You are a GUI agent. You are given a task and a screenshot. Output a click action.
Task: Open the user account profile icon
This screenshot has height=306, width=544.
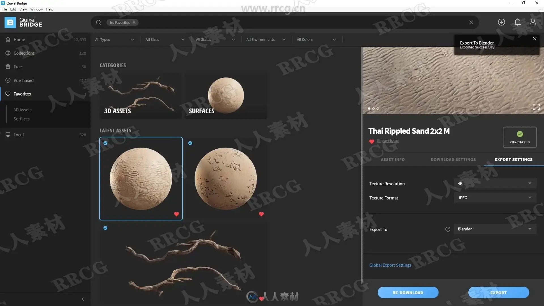(x=533, y=22)
